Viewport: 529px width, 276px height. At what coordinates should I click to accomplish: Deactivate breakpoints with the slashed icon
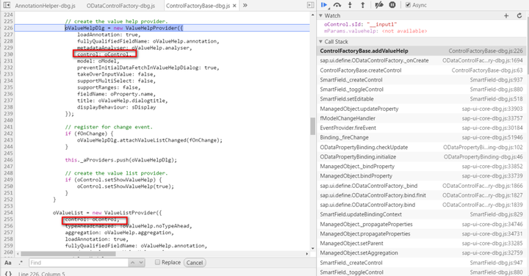(379, 5)
